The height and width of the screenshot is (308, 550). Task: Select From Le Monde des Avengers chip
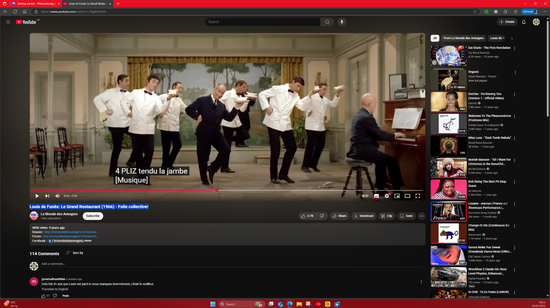463,38
